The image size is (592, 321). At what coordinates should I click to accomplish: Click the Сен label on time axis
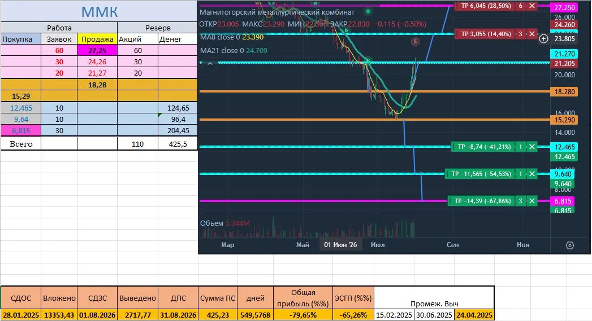point(453,244)
